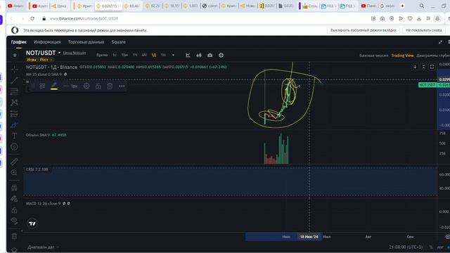Lock all drawing tools
This screenshot has height=253, width=450.
[14, 210]
